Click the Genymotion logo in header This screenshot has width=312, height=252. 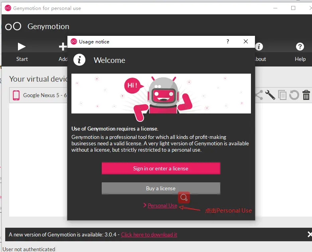(13, 26)
